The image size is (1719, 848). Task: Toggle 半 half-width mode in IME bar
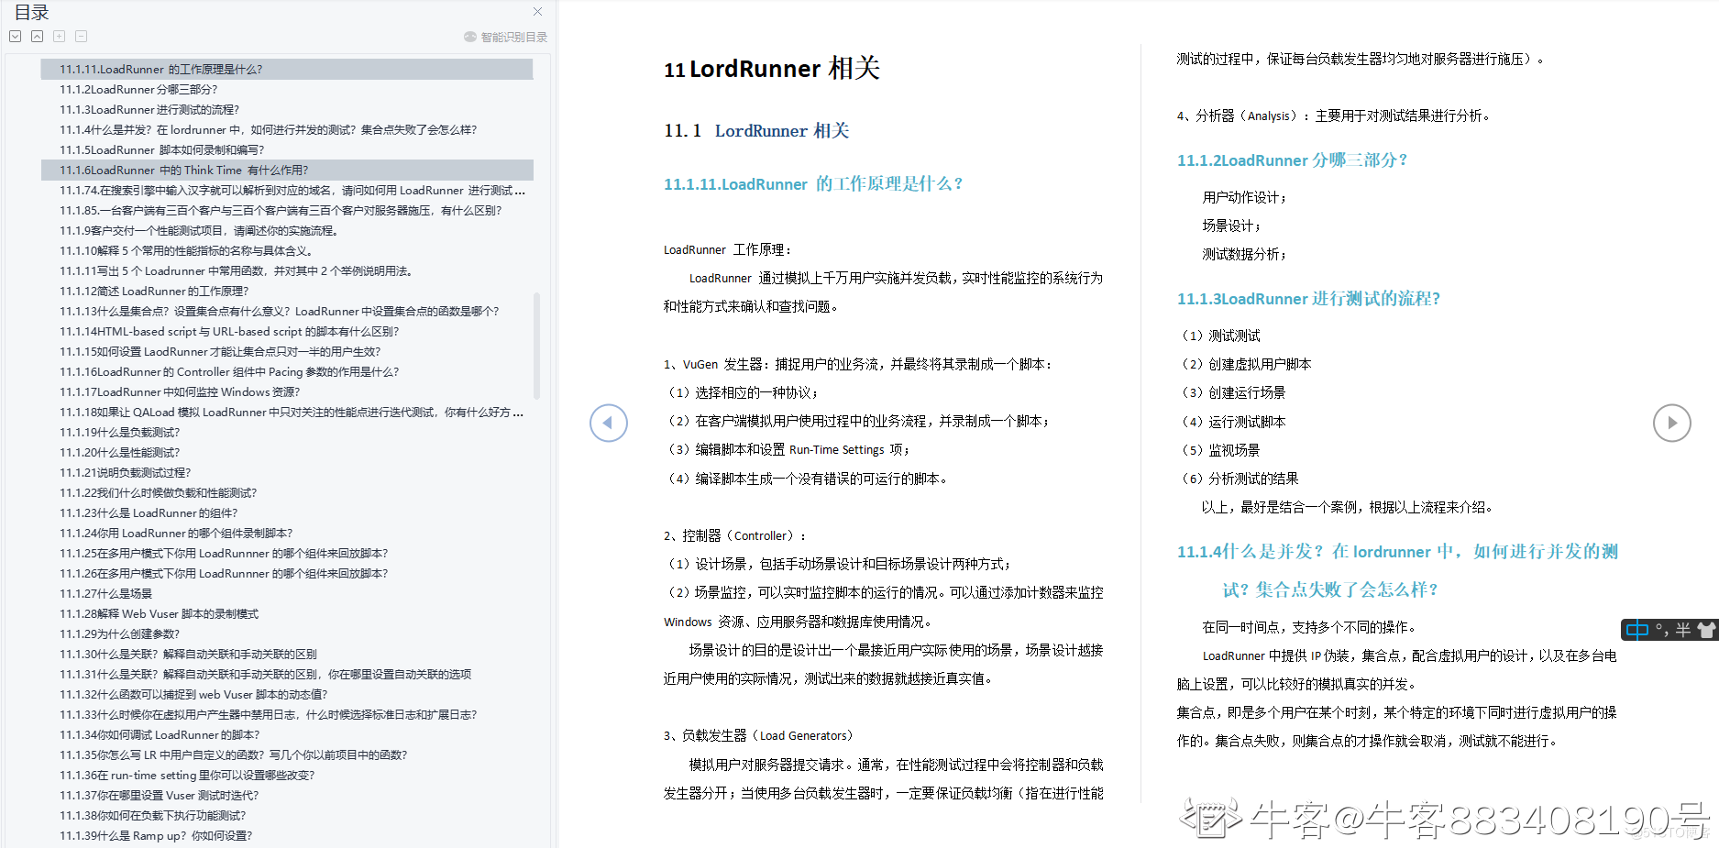(x=1683, y=630)
